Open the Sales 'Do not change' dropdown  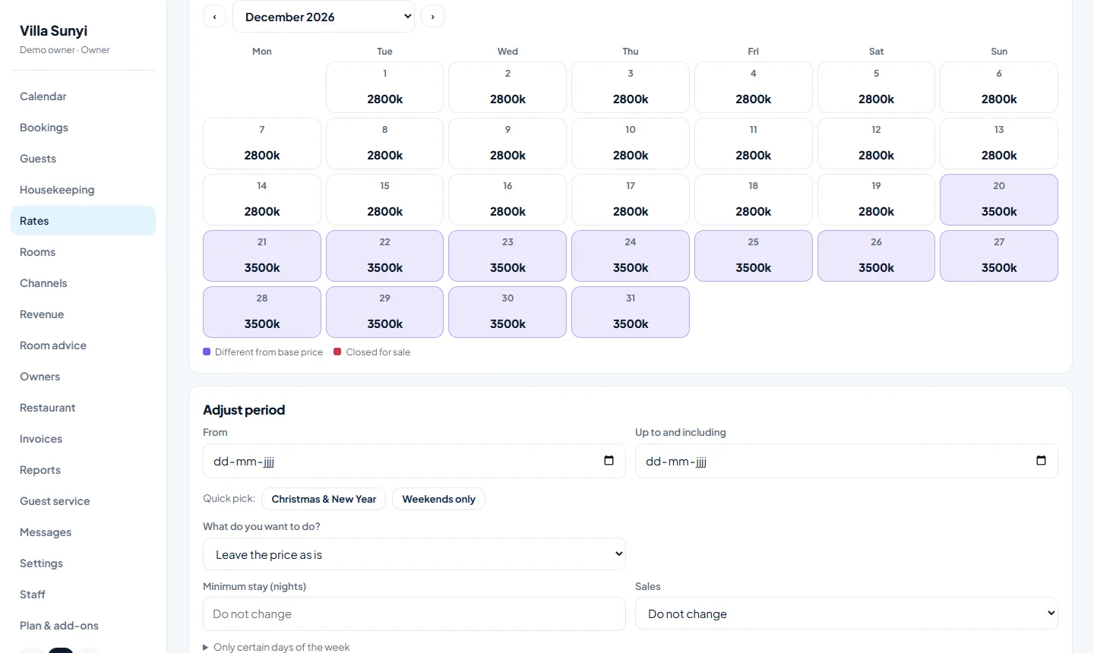846,614
